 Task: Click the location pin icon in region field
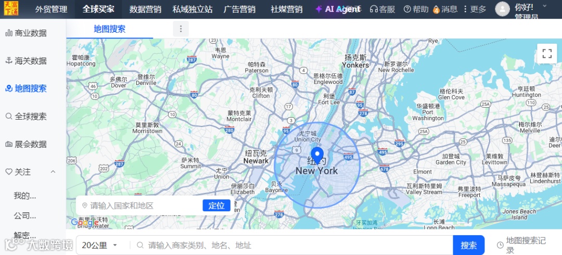click(85, 206)
